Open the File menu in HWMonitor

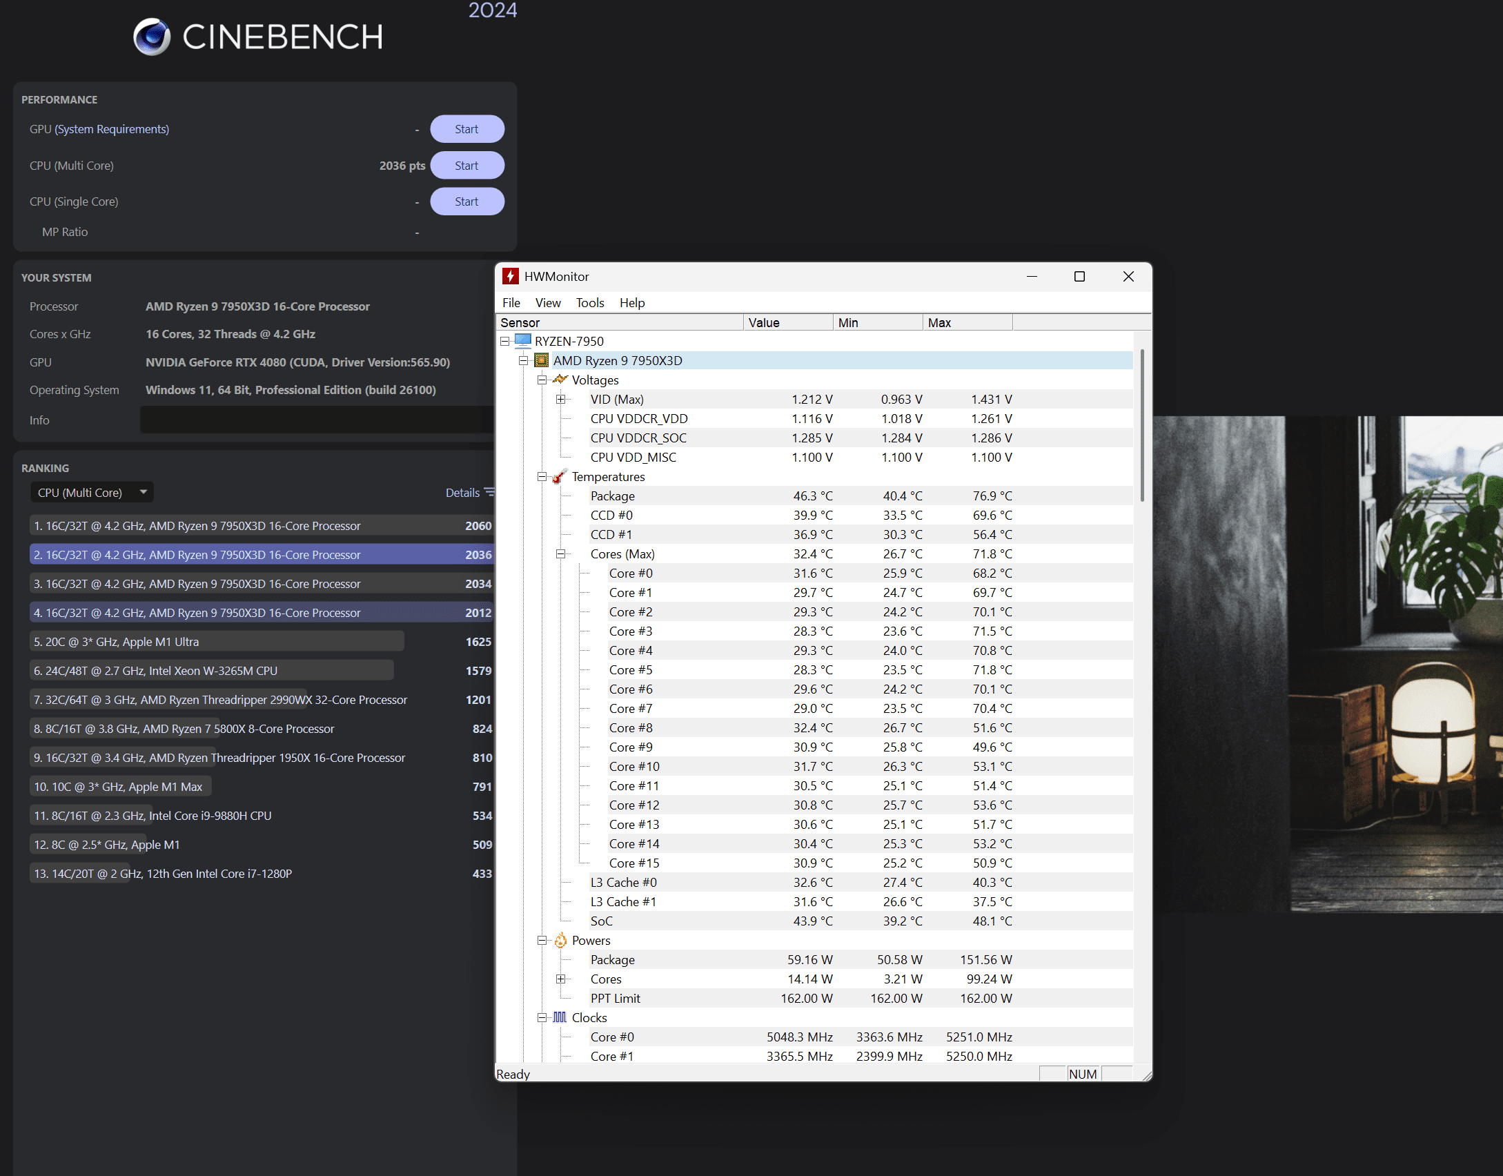511,303
